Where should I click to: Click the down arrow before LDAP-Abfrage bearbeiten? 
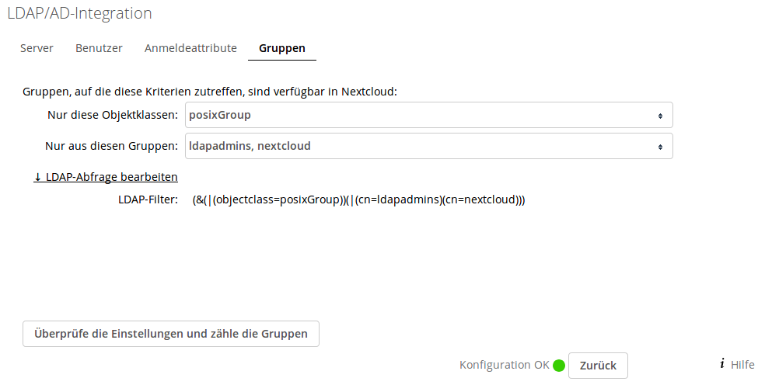pyautogui.click(x=37, y=177)
